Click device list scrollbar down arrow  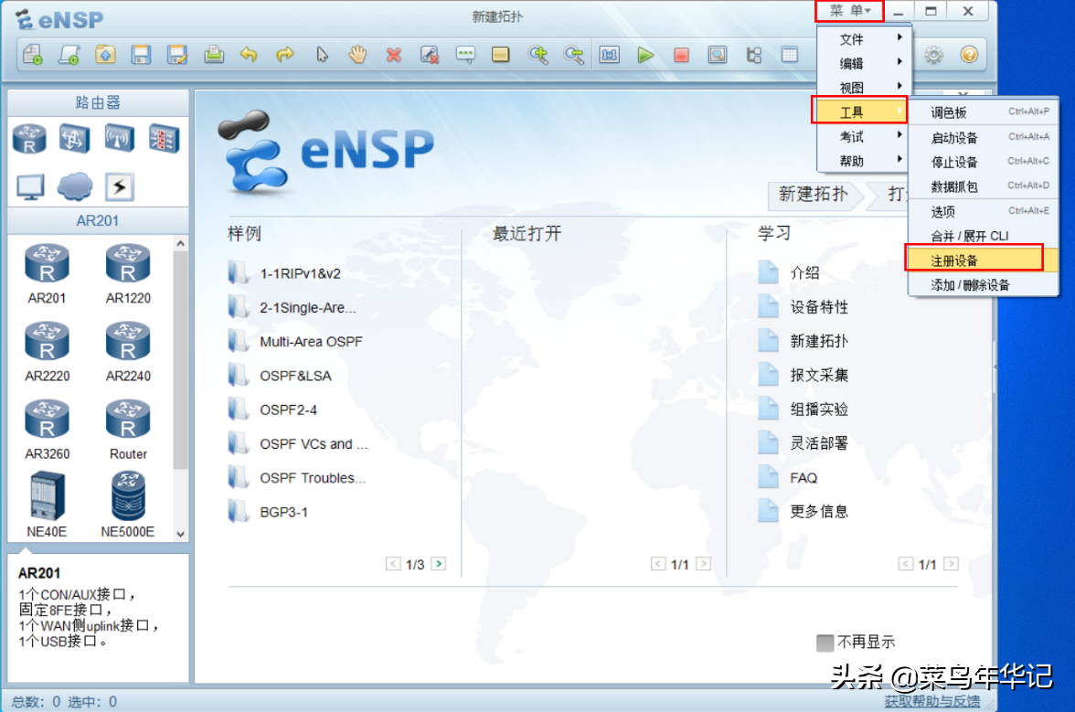180,534
